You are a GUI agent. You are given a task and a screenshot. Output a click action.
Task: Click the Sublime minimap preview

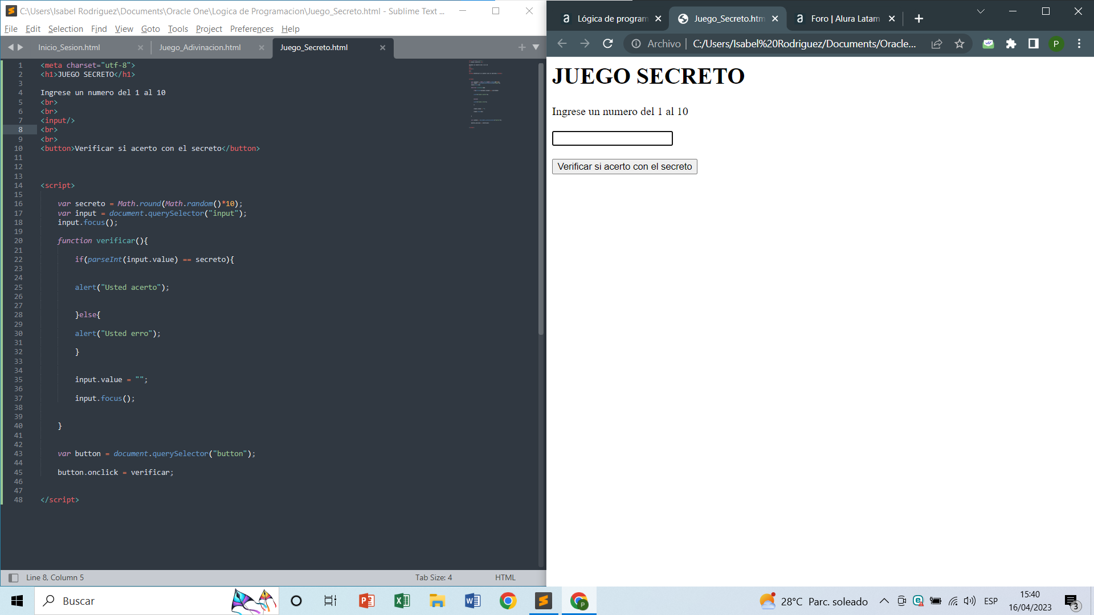[x=485, y=94]
